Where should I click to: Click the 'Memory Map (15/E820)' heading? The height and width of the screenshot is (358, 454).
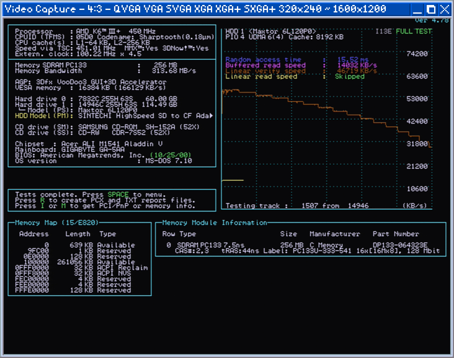click(x=57, y=223)
